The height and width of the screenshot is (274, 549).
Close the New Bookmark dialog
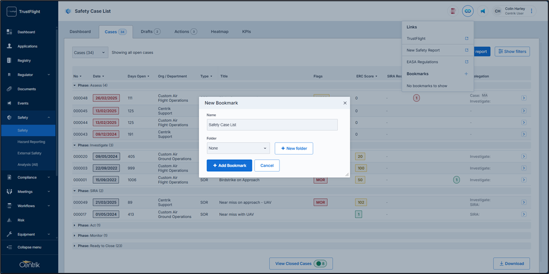pyautogui.click(x=345, y=103)
